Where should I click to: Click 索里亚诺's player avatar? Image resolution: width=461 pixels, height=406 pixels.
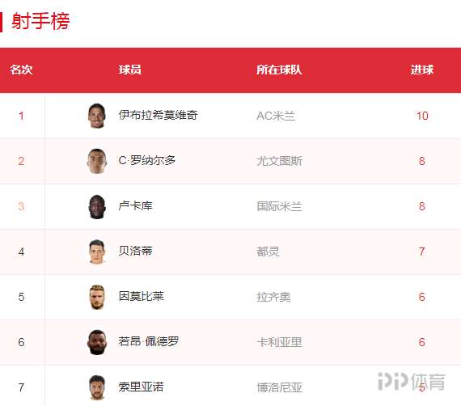[97, 387]
